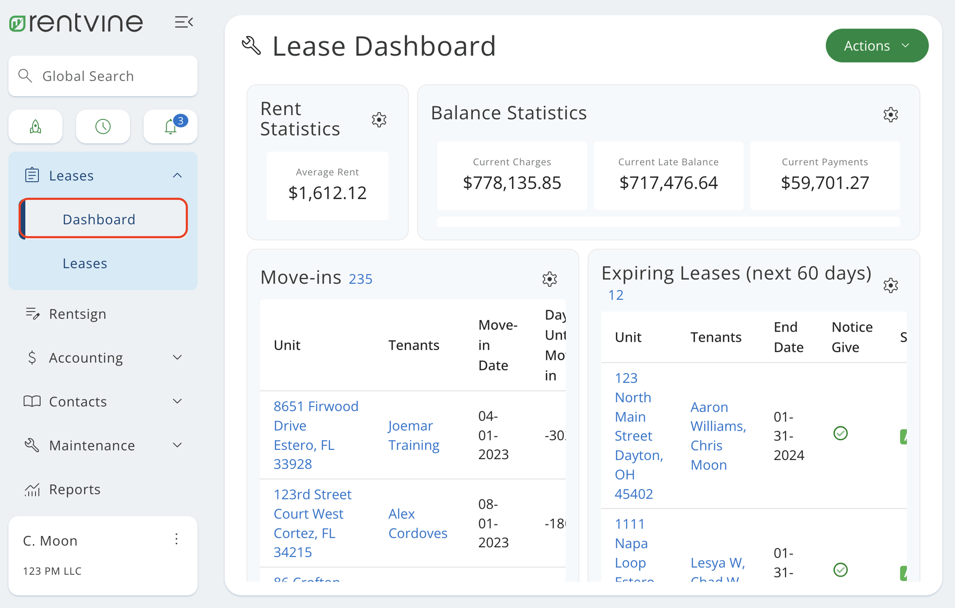This screenshot has width=955, height=608.
Task: Open Rent Statistics widget settings gear
Action: (378, 120)
